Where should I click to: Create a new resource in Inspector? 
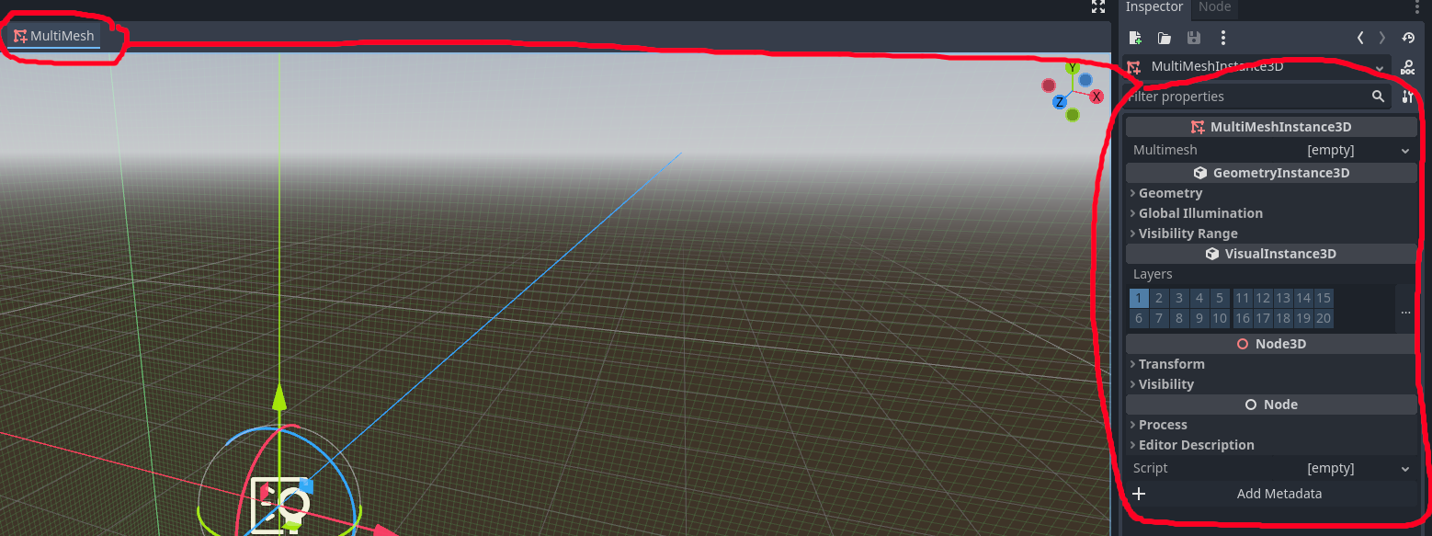(1136, 38)
